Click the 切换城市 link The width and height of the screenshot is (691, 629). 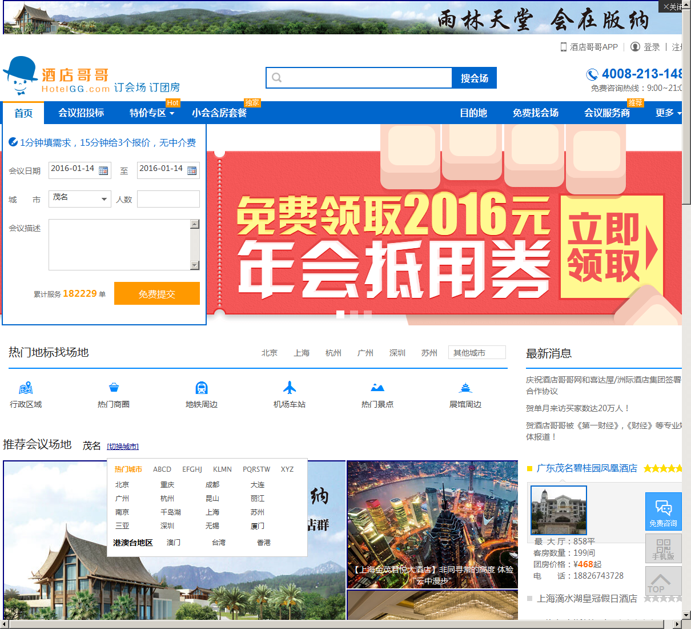123,447
